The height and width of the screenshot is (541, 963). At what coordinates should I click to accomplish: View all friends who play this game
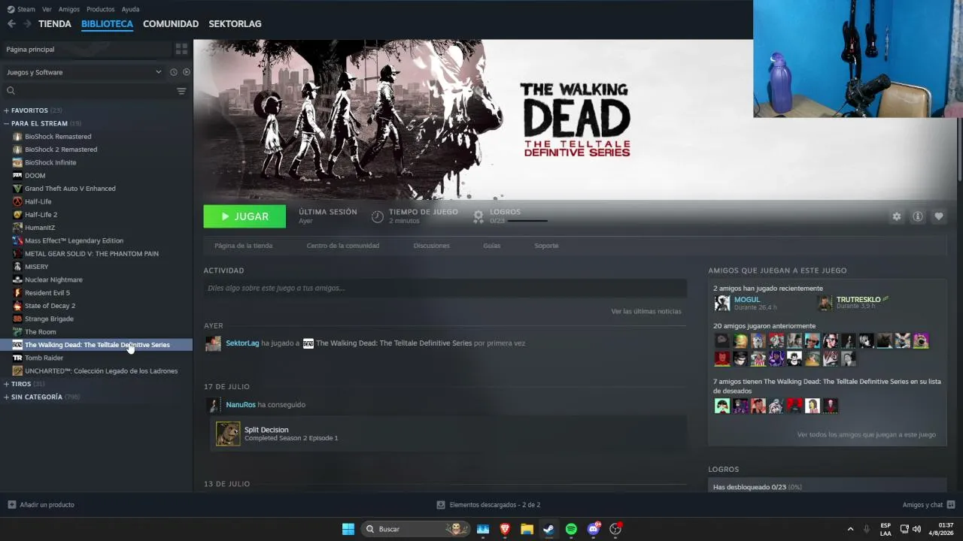(866, 434)
